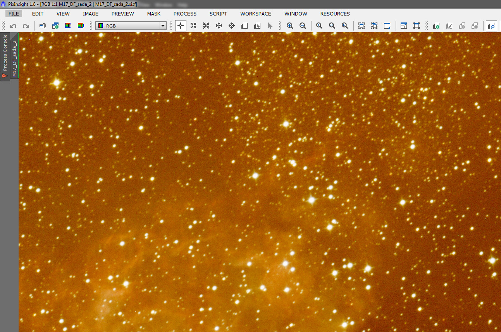
Task: Click the third dotted magnifier zoom icon
Action: pyautogui.click(x=345, y=26)
